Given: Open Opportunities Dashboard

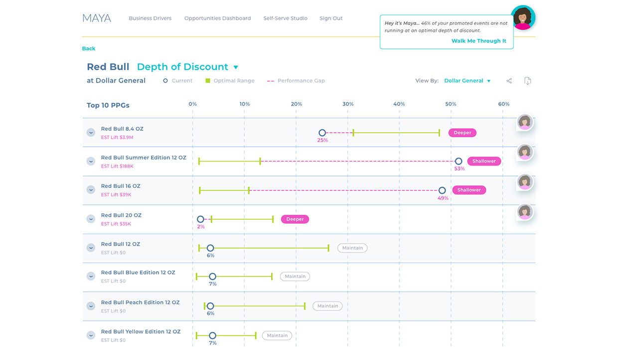Looking at the screenshot, I should click(x=218, y=18).
